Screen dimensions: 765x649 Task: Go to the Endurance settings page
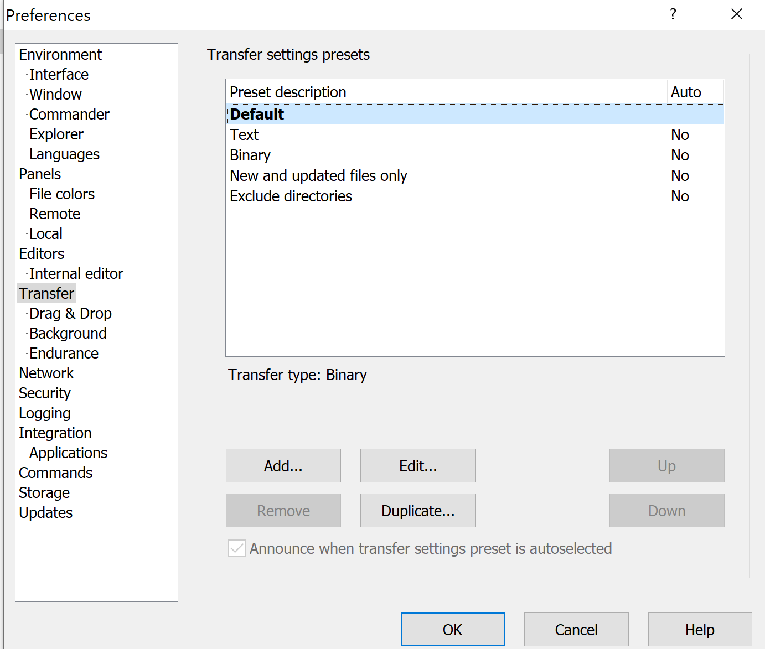64,354
